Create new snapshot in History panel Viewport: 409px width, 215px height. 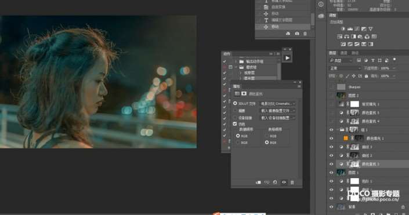297,34
